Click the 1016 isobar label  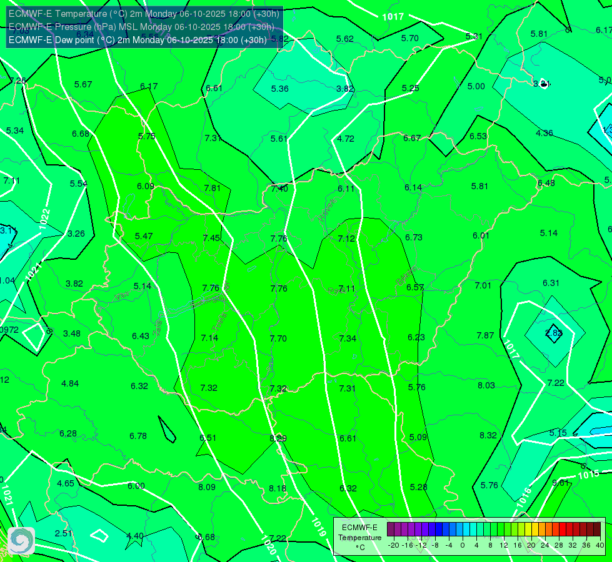click(524, 498)
